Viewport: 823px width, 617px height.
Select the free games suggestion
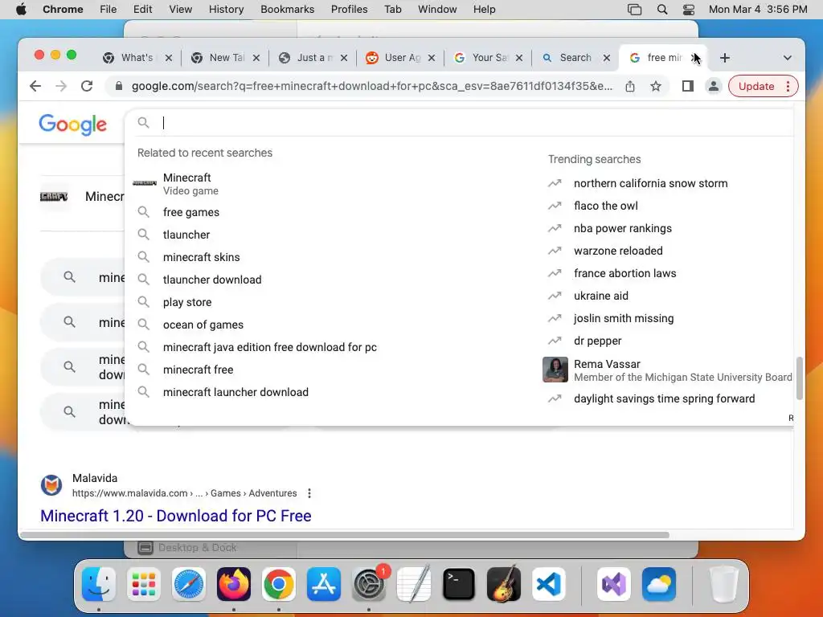[330, 212]
